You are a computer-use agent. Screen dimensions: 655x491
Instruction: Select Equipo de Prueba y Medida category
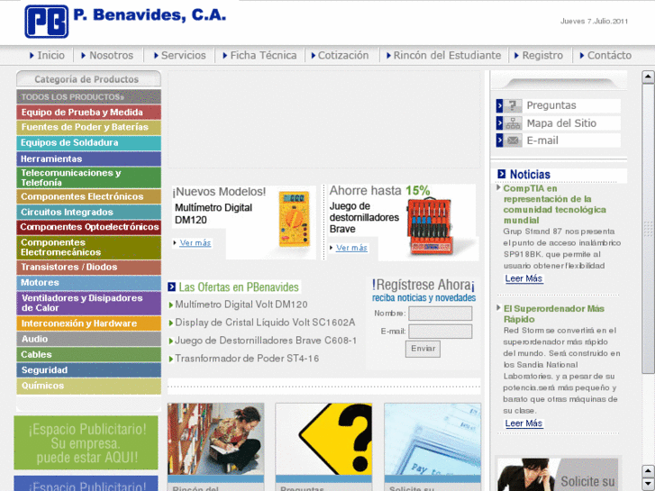point(88,112)
